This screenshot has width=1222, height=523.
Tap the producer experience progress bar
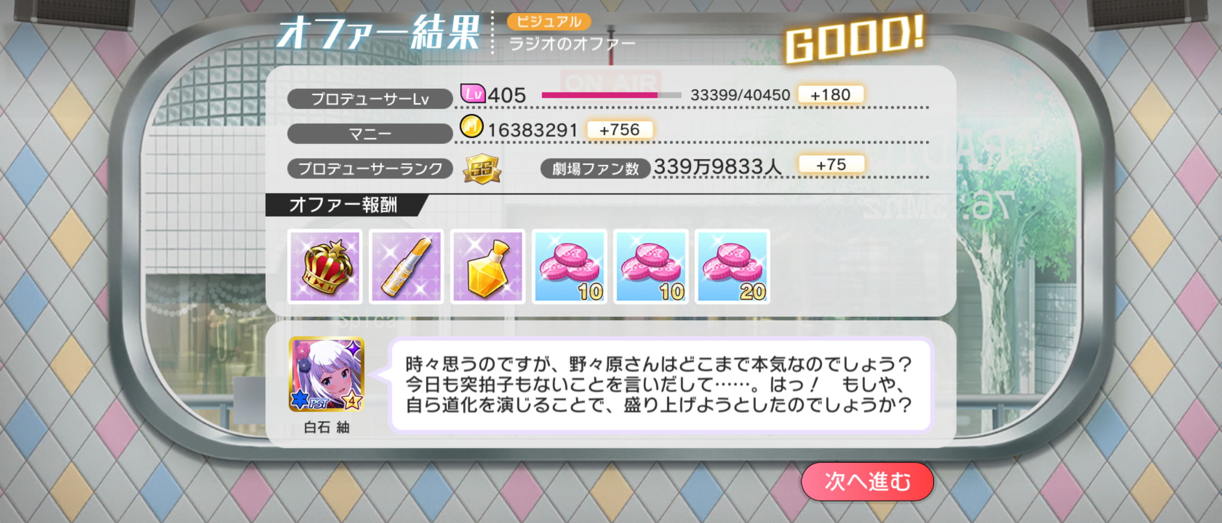[611, 95]
